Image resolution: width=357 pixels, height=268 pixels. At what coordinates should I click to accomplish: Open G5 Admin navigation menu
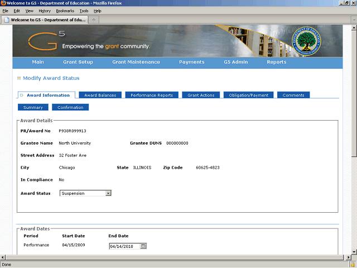pyautogui.click(x=235, y=62)
